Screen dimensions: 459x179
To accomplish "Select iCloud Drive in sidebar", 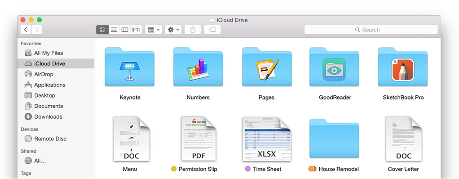I will [56, 64].
